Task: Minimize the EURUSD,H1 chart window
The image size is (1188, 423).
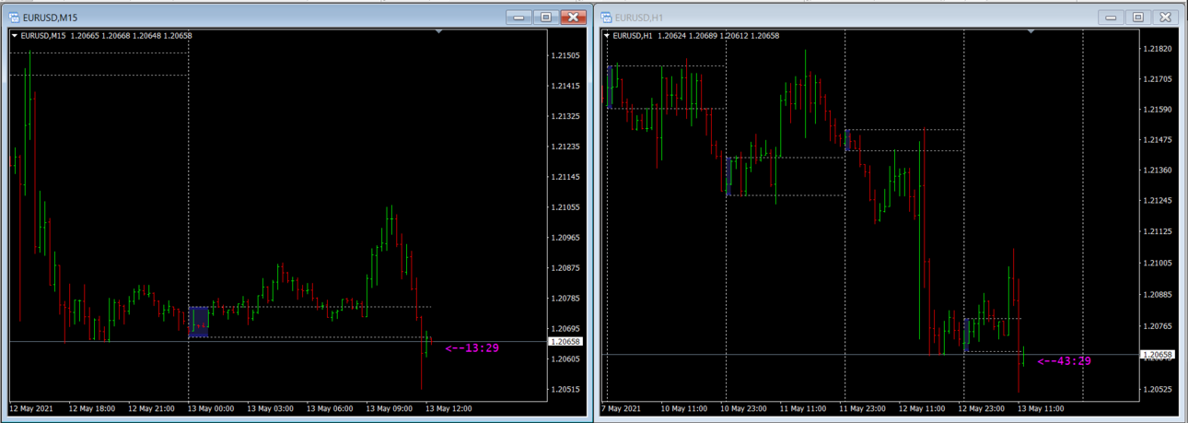Action: click(x=1112, y=17)
